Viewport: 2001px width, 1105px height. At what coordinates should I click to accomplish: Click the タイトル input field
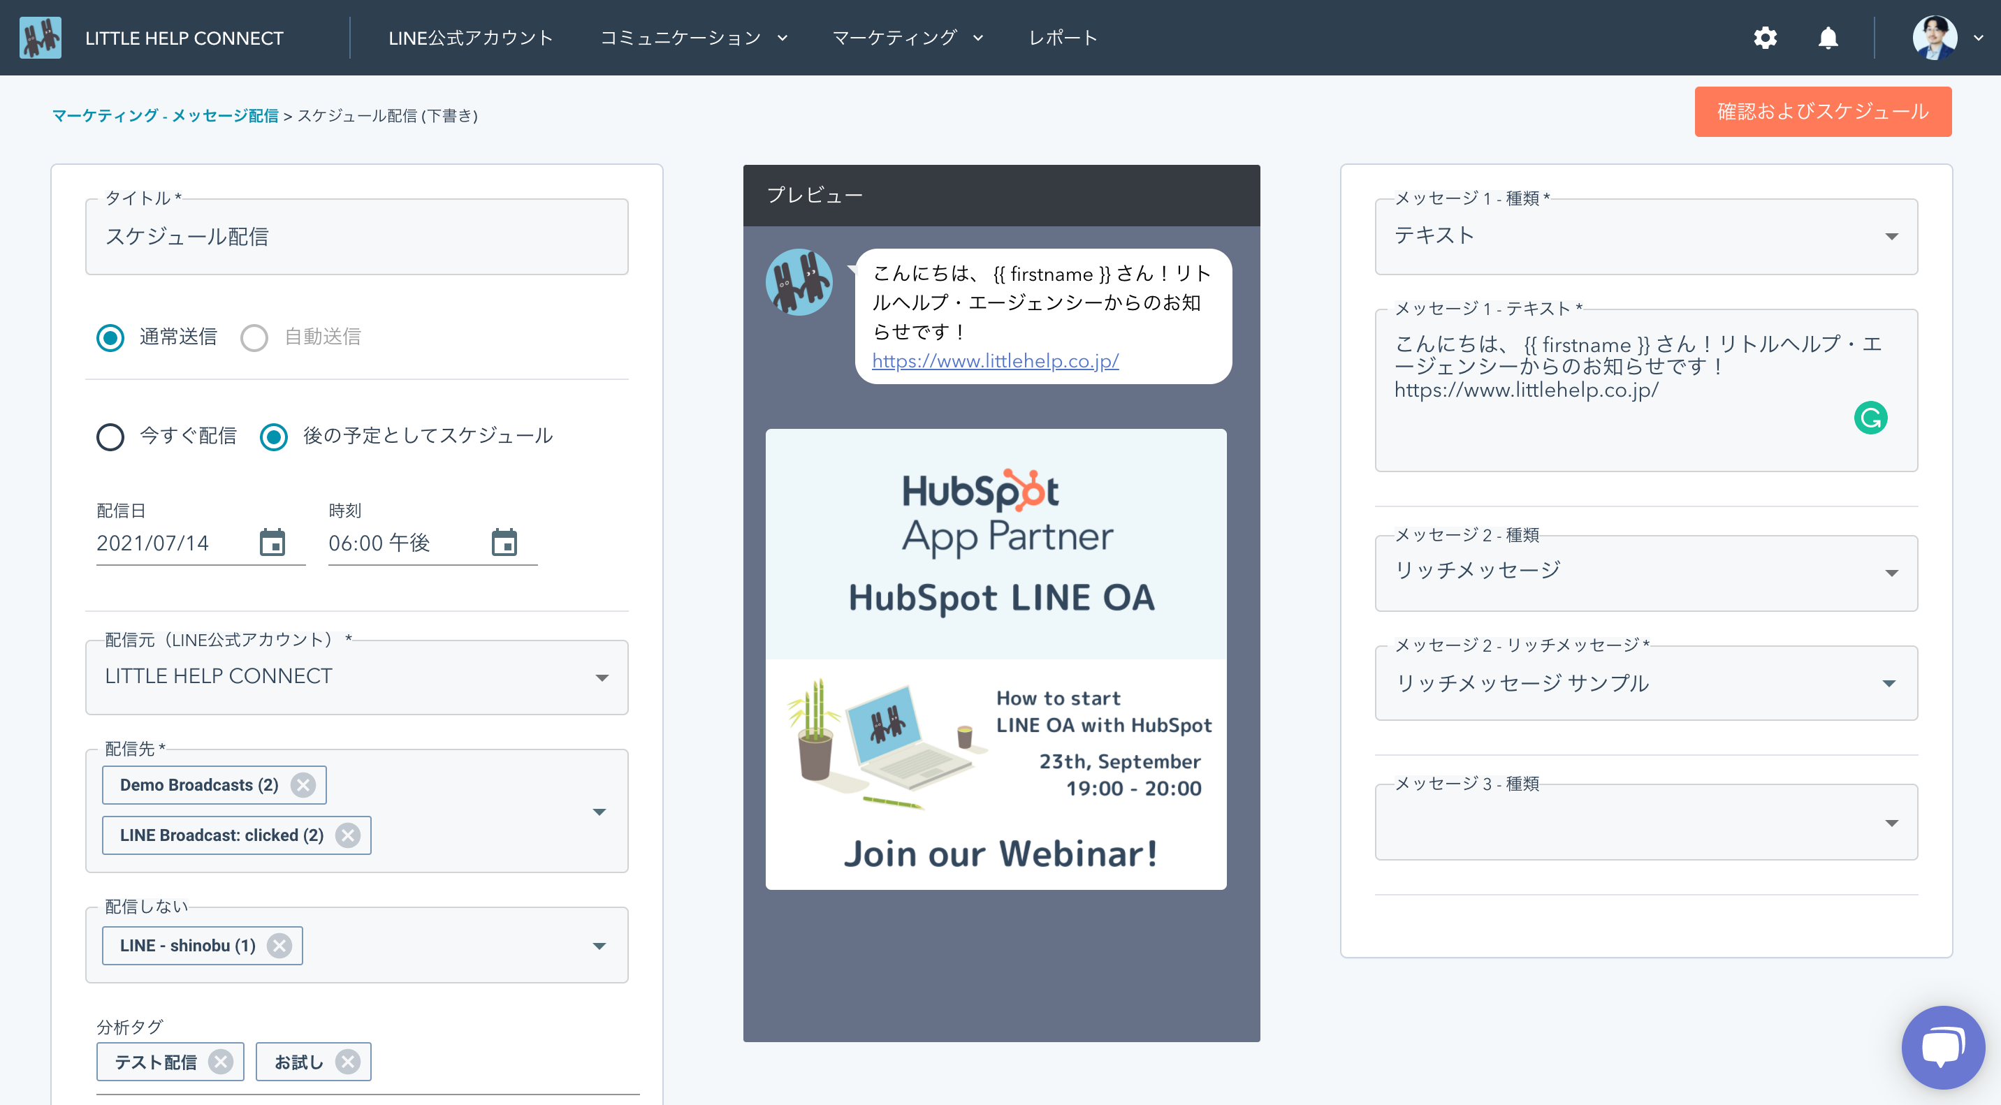click(356, 237)
